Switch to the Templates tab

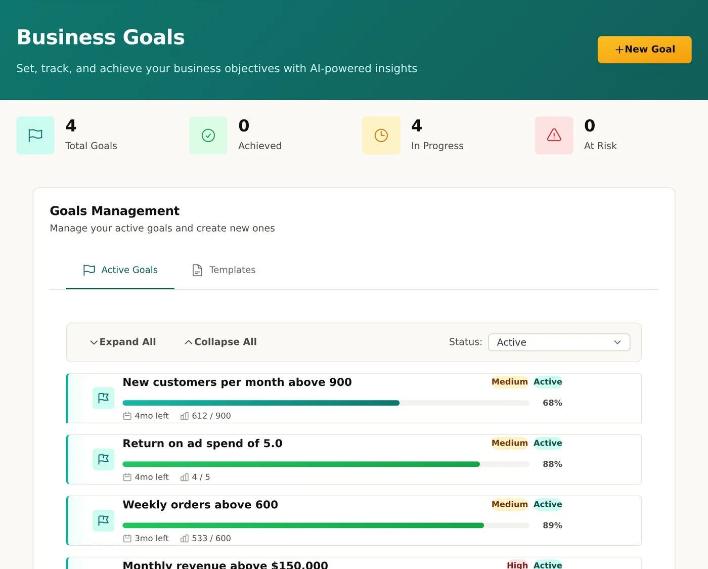[x=224, y=270]
